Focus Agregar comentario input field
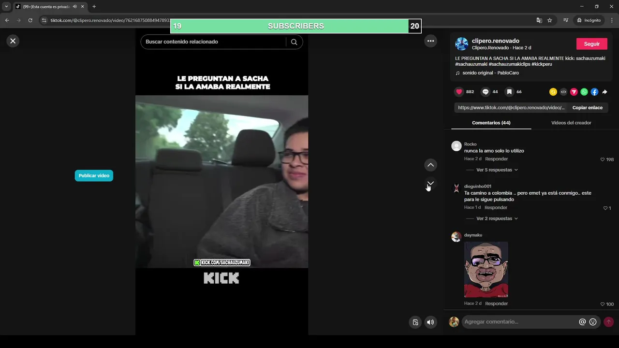Screen dimensions: 619x348 (x=519, y=322)
